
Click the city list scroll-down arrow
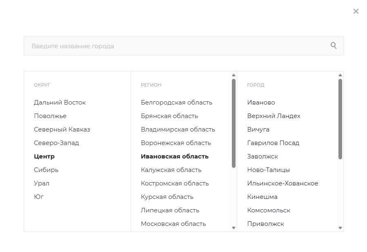[x=340, y=228]
